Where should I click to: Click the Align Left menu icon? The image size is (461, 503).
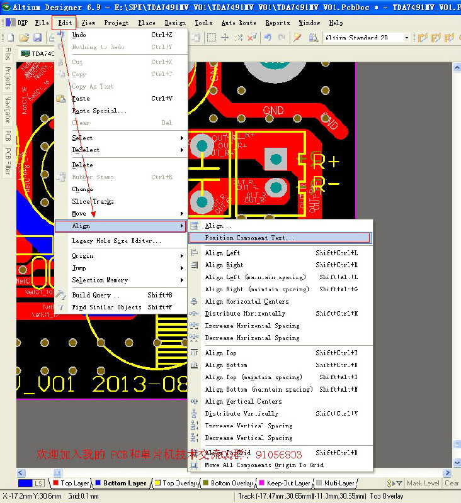[x=194, y=253]
